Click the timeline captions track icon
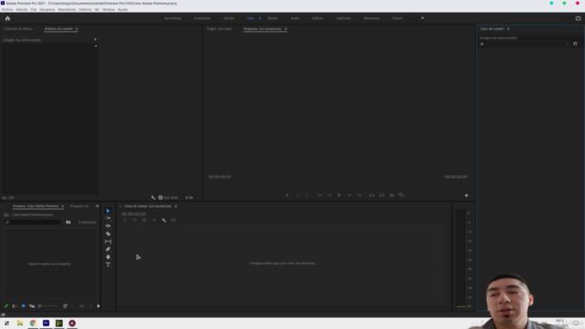 [x=173, y=220]
